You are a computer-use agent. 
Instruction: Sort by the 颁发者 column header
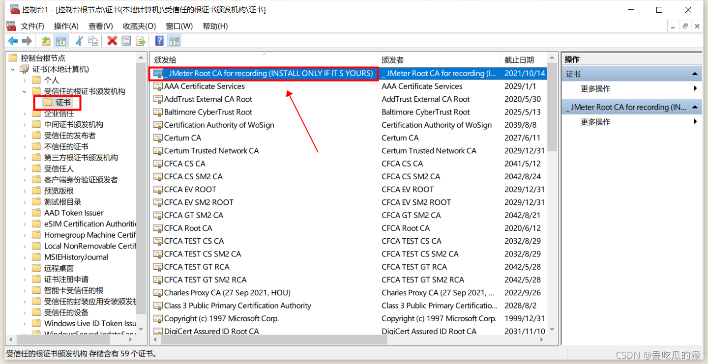pyautogui.click(x=439, y=60)
